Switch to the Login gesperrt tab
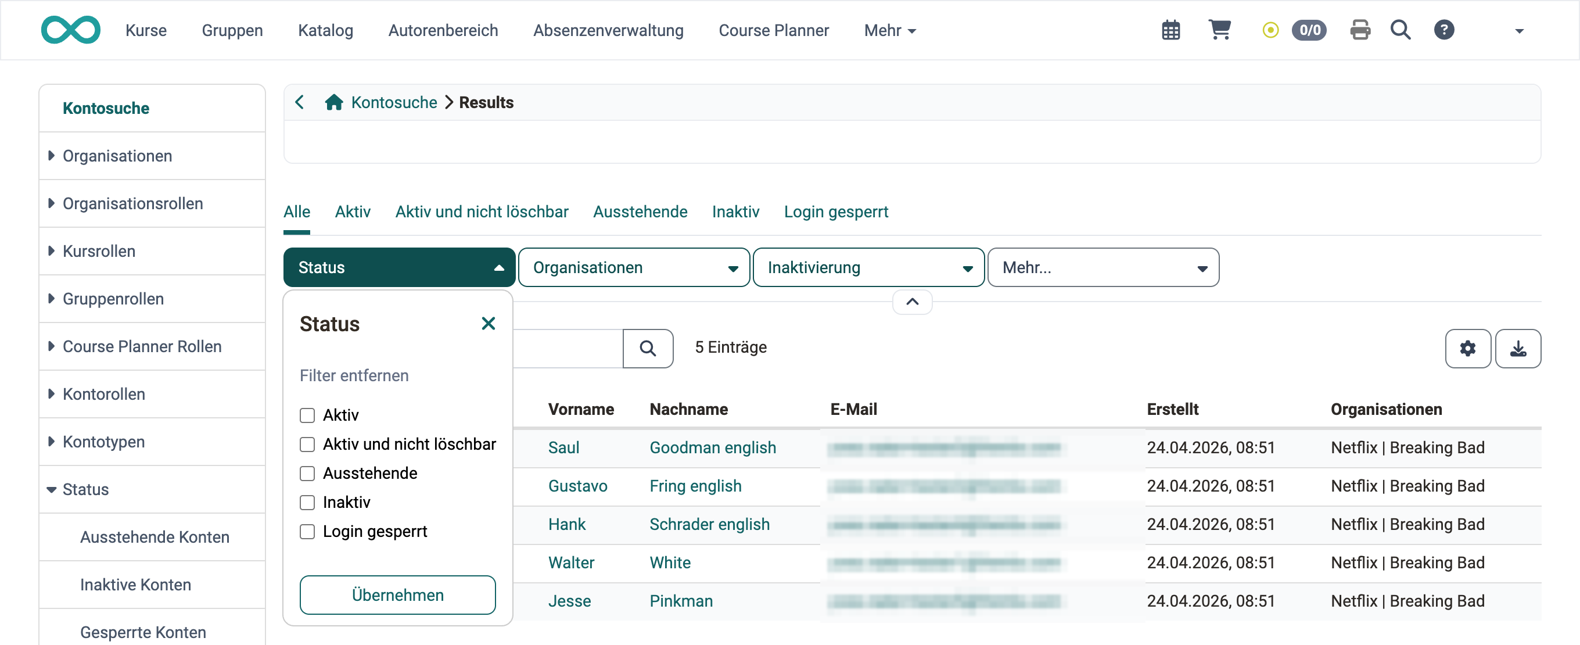The width and height of the screenshot is (1580, 645). pyautogui.click(x=836, y=212)
